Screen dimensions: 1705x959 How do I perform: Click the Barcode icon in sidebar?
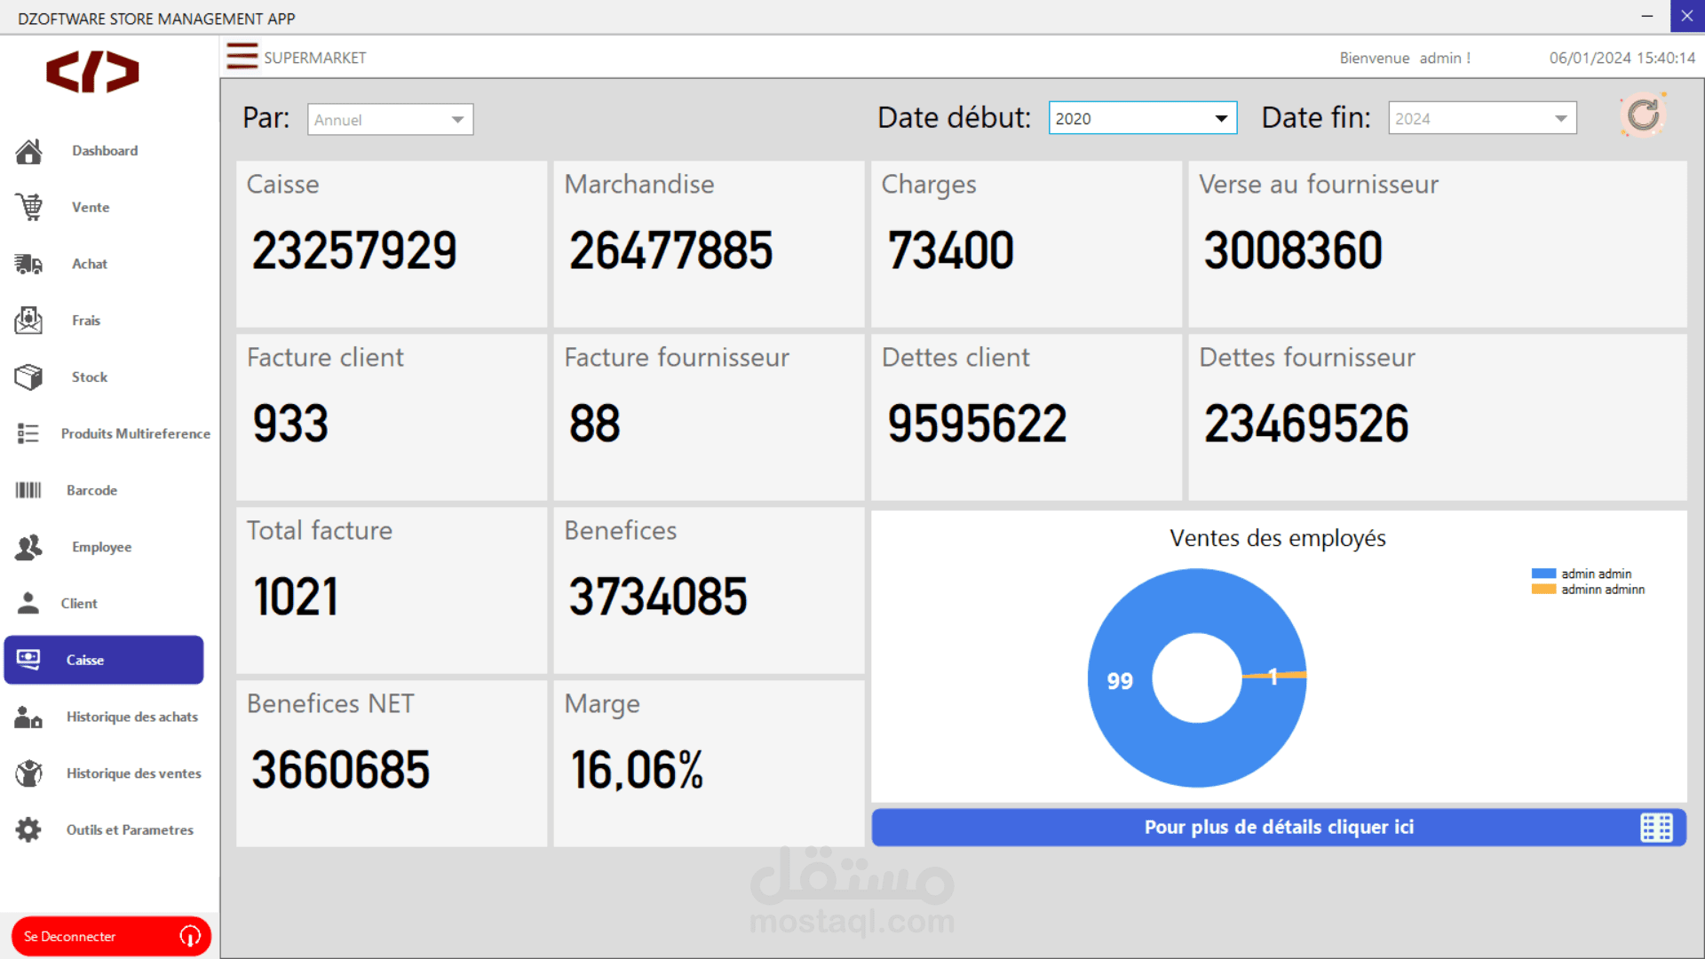[x=28, y=490]
